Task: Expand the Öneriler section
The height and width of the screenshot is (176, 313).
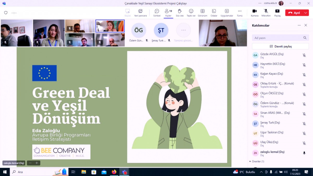Action: click(250, 161)
